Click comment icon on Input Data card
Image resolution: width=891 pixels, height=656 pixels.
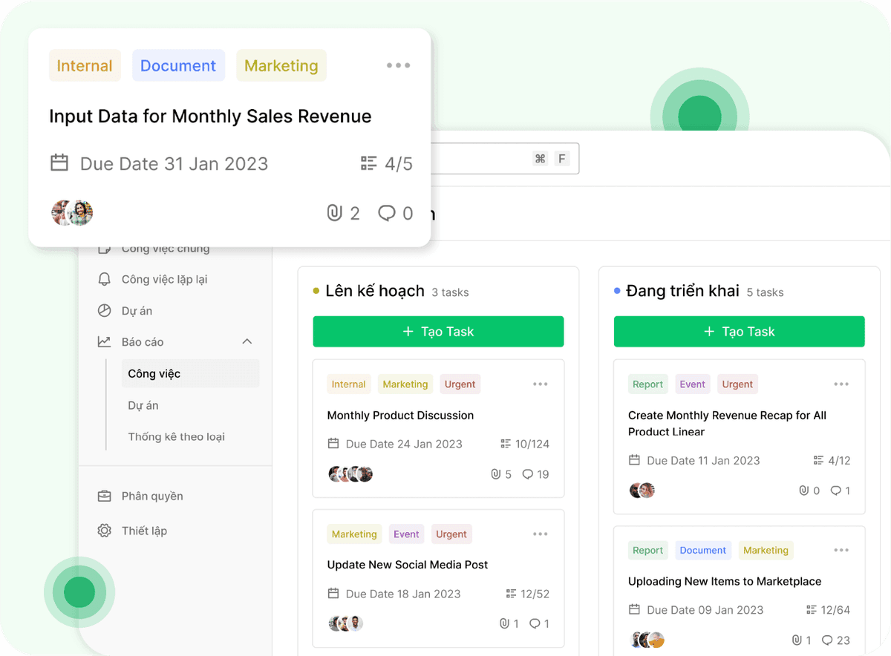[x=386, y=214]
